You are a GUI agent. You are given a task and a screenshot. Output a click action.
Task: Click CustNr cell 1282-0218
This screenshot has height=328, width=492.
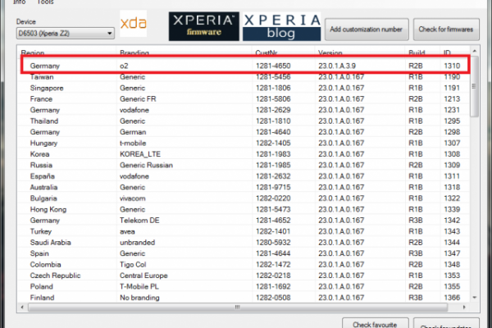click(273, 276)
